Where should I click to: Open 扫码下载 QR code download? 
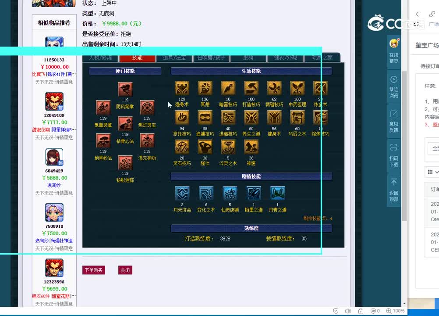pos(393,156)
